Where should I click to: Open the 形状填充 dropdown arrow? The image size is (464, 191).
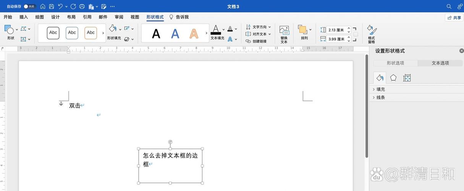(120, 29)
